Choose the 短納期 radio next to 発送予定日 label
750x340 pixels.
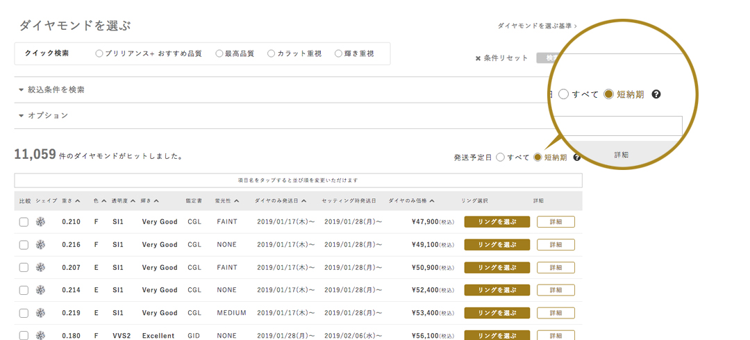tap(537, 158)
